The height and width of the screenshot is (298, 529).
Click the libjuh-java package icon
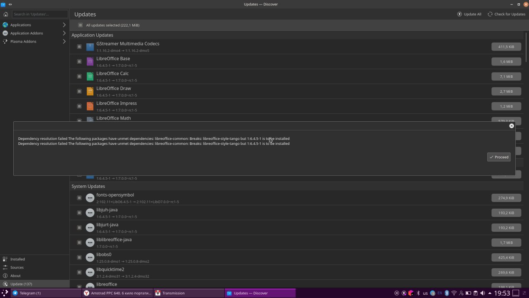click(90, 213)
